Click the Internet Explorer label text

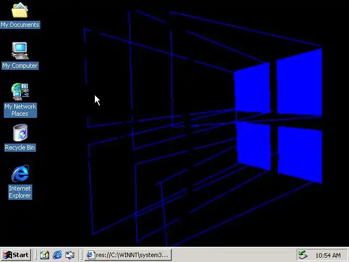tap(20, 192)
